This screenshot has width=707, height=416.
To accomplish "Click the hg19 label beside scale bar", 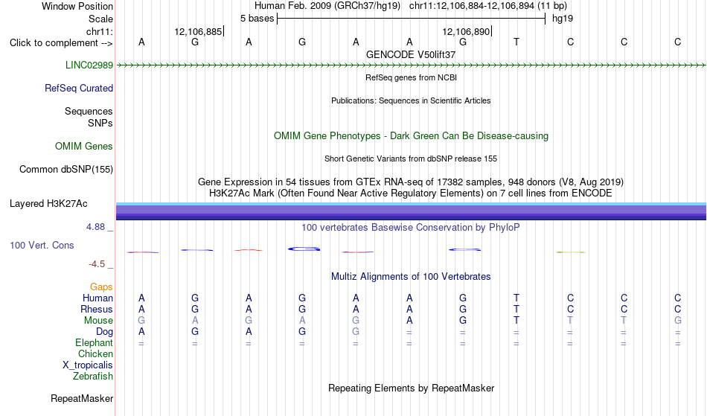I will point(563,19).
